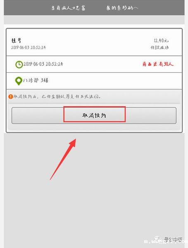The width and height of the screenshot is (188, 248).
Task: Click the left side of the cancel button
Action: pyautogui.click(x=38, y=115)
